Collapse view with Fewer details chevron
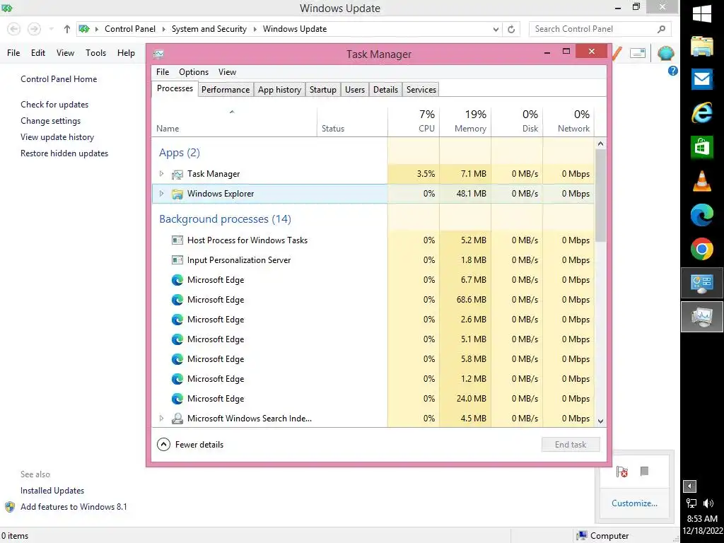Viewport: 724px width, 543px height. [x=163, y=445]
